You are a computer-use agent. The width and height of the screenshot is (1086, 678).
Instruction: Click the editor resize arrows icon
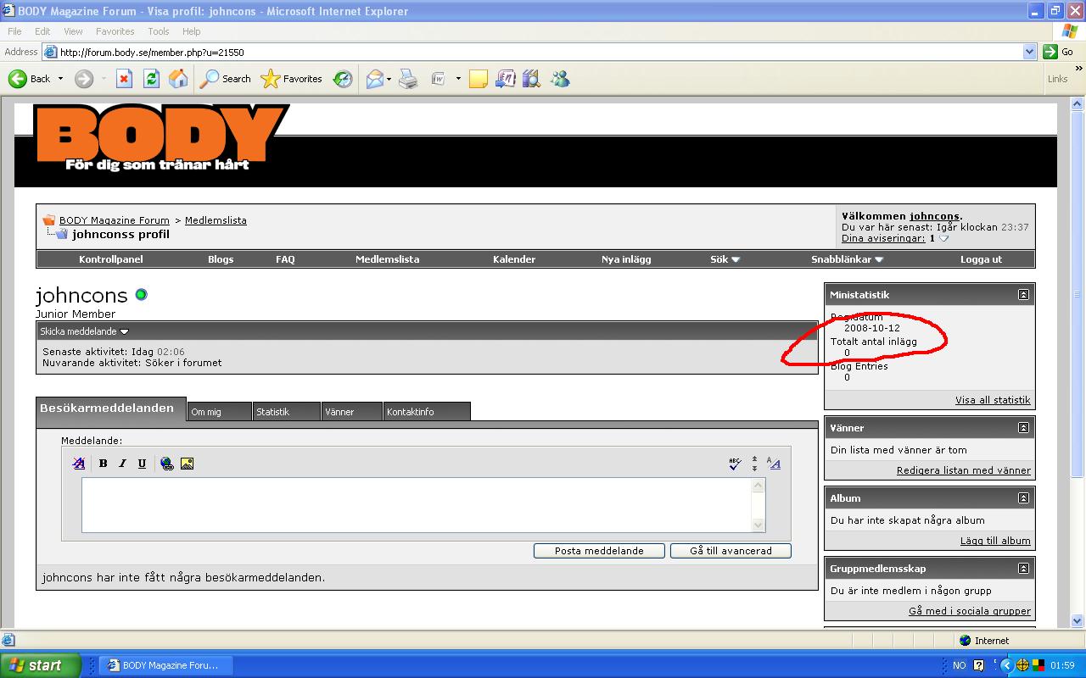tap(754, 464)
